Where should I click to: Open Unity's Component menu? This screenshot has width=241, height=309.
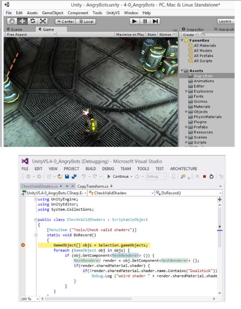(78, 13)
